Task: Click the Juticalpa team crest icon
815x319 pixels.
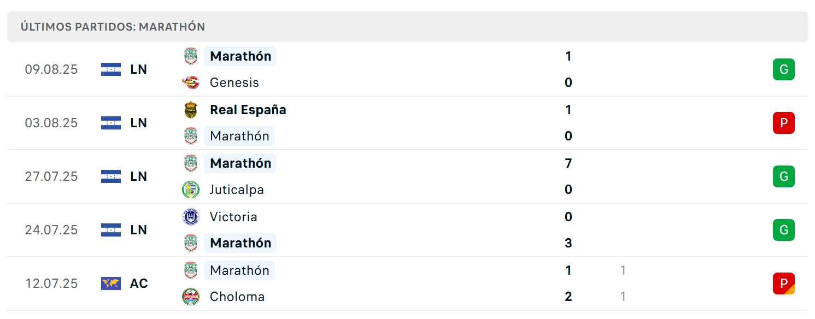Action: pyautogui.click(x=191, y=190)
